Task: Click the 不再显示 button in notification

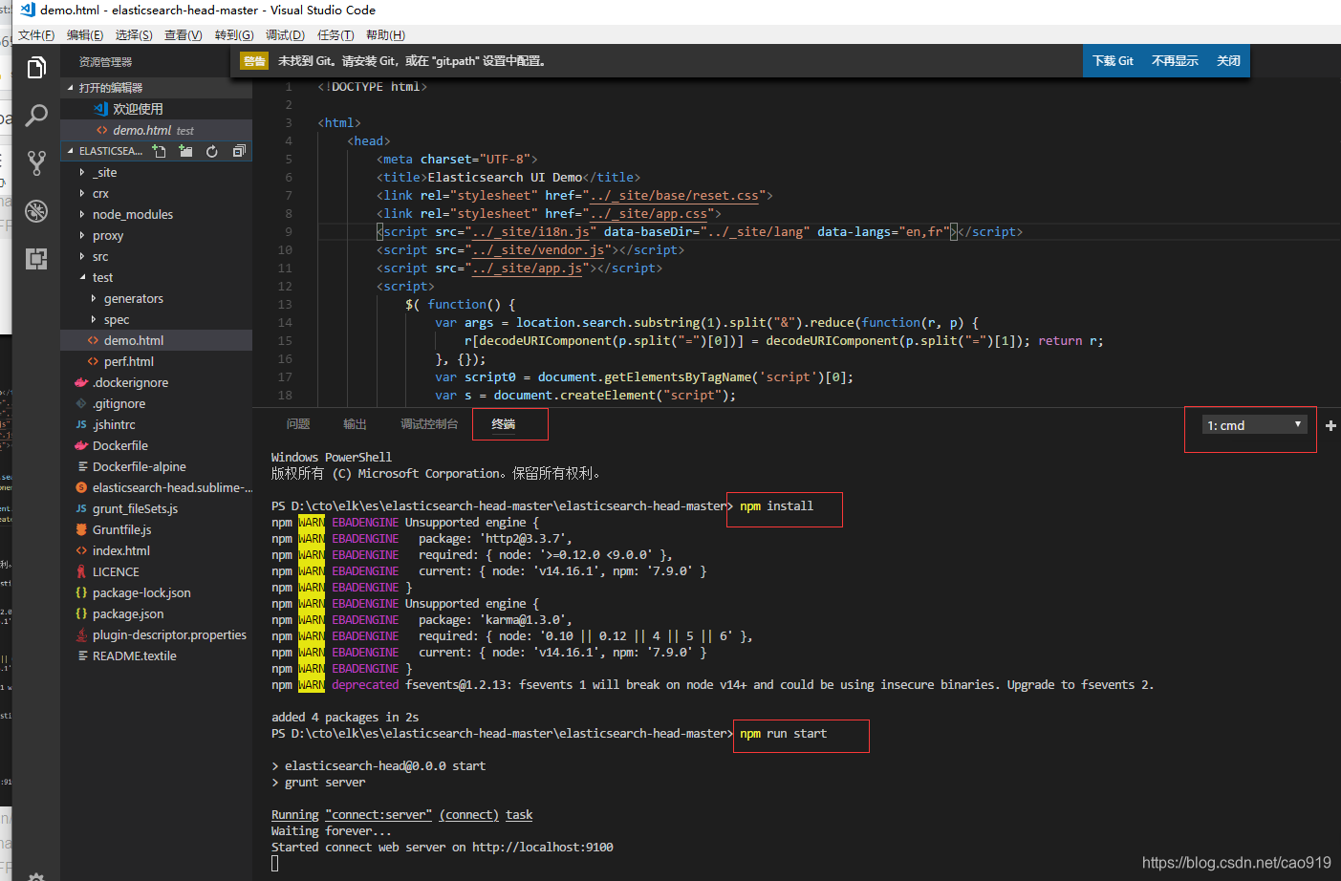Action: [1175, 61]
